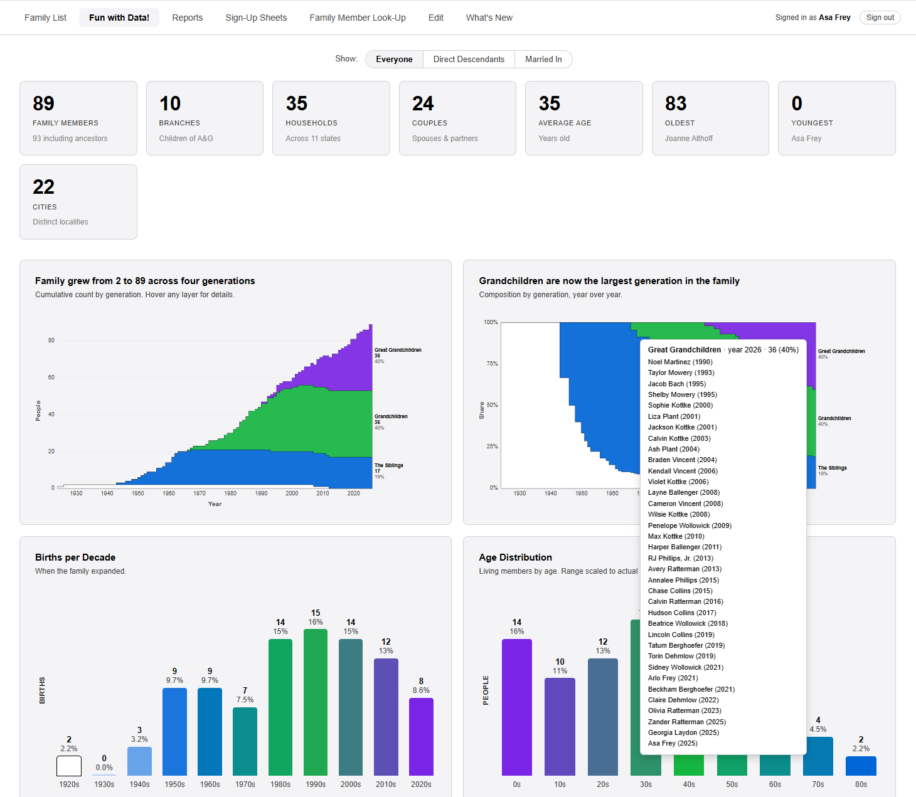Viewport: 916px width, 797px height.
Task: Click the 20s age distribution bar
Action: click(603, 717)
